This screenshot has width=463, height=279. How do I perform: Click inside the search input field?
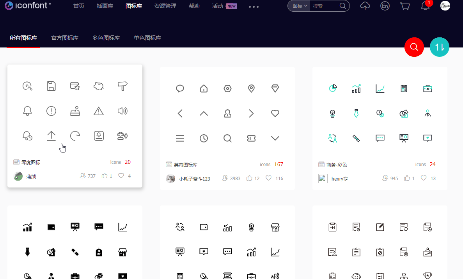pos(324,6)
